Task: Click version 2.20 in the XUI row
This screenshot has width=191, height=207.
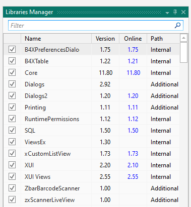Action: point(105,165)
